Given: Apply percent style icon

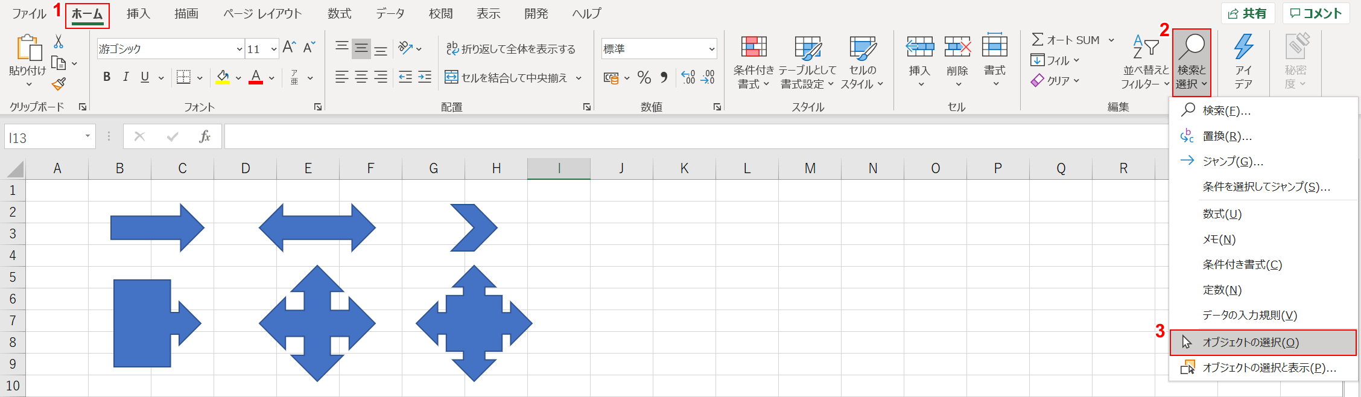Looking at the screenshot, I should 644,77.
